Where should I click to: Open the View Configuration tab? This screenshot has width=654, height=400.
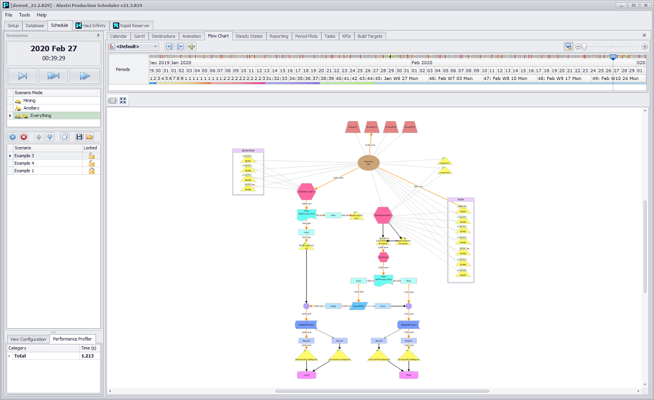pyautogui.click(x=28, y=339)
